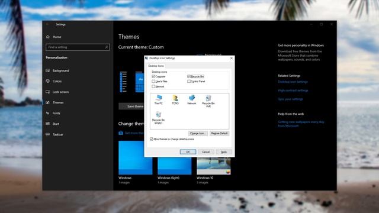This screenshot has height=213, width=379.
Task: Select the Windows 10 theme thumbnail
Action: pyautogui.click(x=214, y=166)
